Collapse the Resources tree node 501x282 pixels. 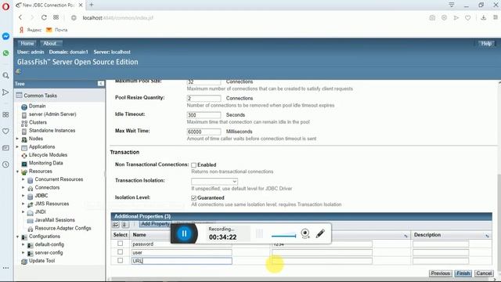point(17,172)
